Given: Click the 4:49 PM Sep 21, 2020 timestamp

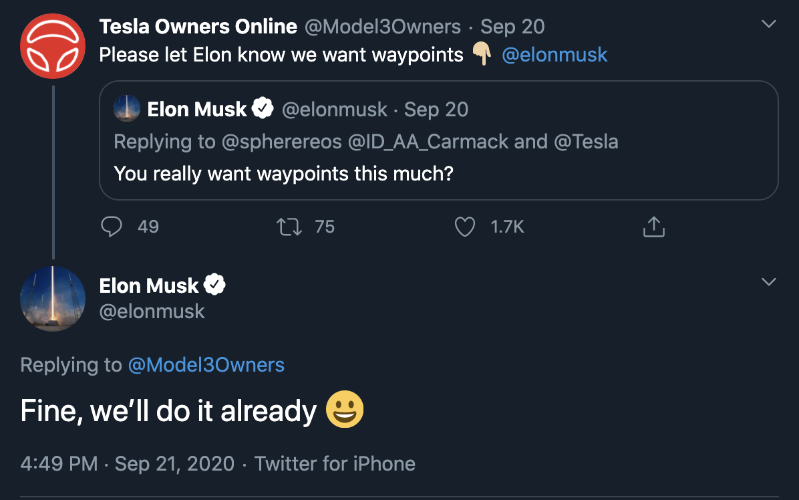Looking at the screenshot, I should point(128,464).
